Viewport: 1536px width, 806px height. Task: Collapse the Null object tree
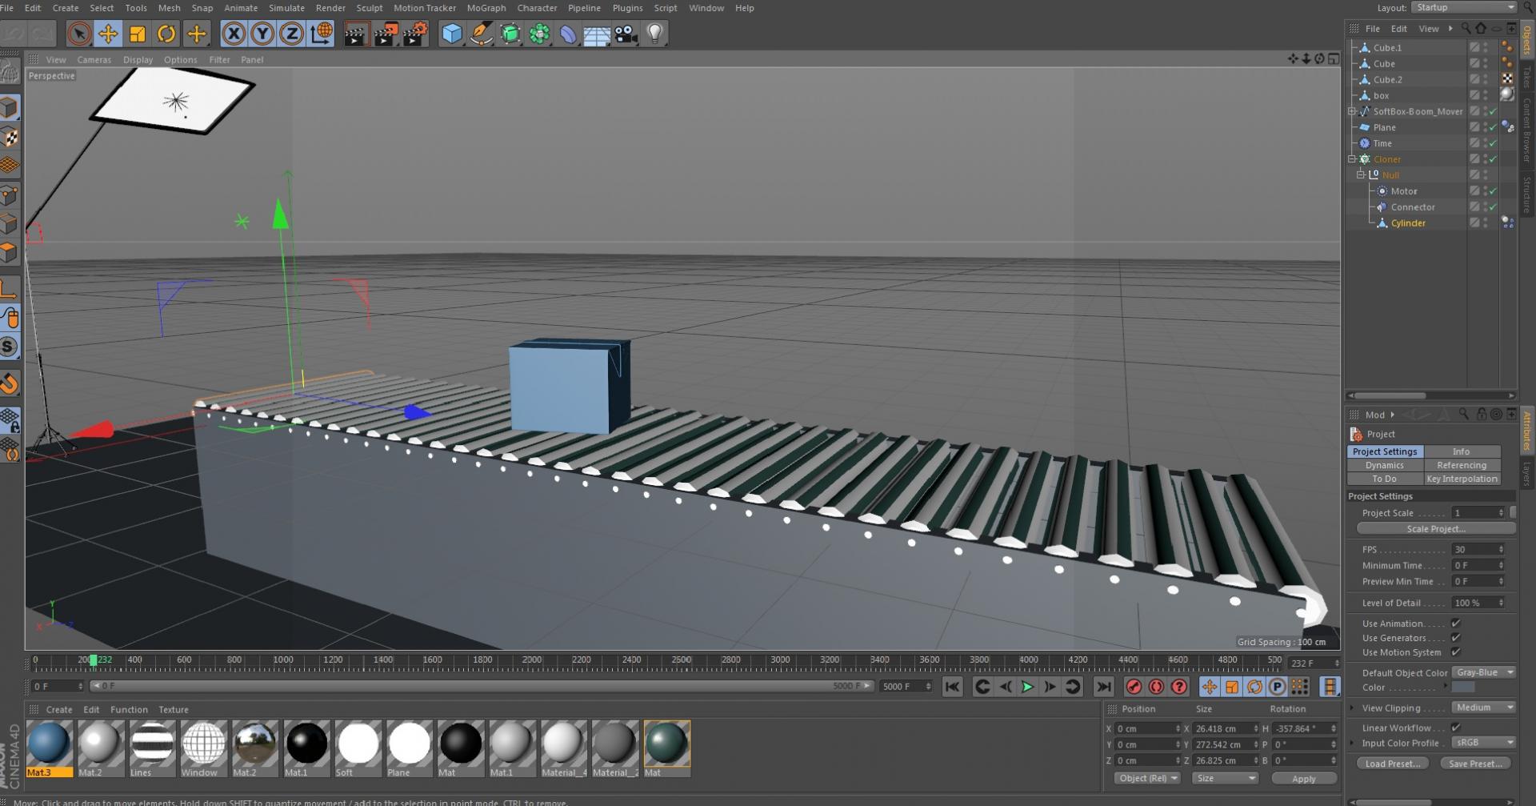click(x=1360, y=174)
